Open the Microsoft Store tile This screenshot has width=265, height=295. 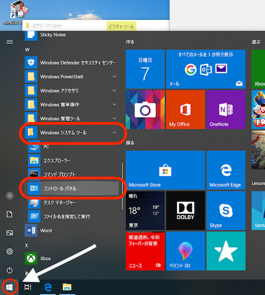tap(165, 170)
